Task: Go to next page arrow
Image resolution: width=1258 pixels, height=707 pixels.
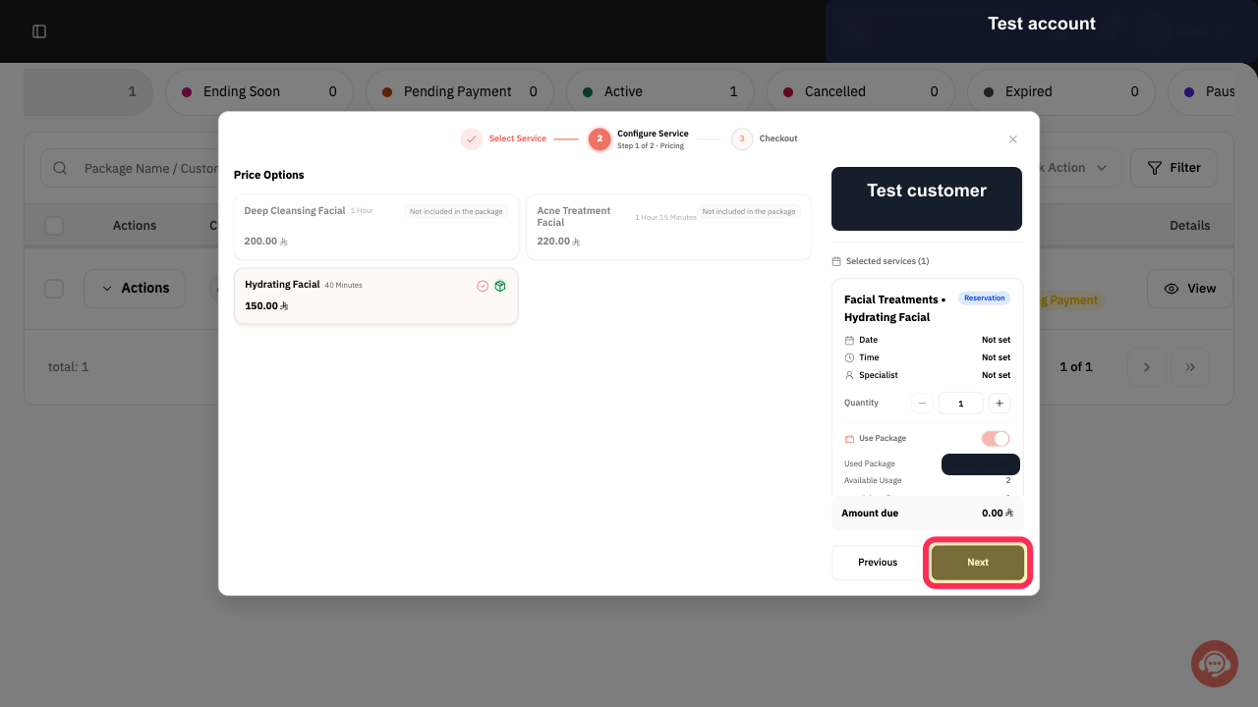Action: click(x=1146, y=366)
